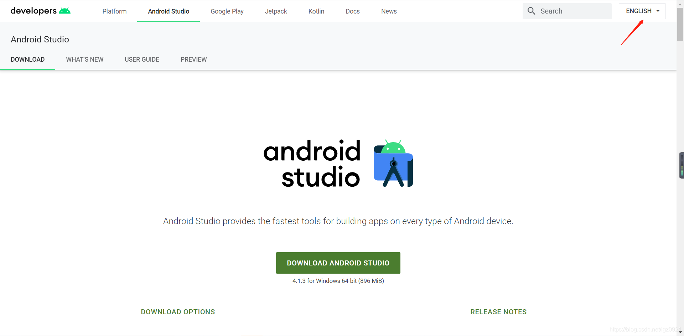
Task: Open the Platform menu item
Action: (114, 11)
